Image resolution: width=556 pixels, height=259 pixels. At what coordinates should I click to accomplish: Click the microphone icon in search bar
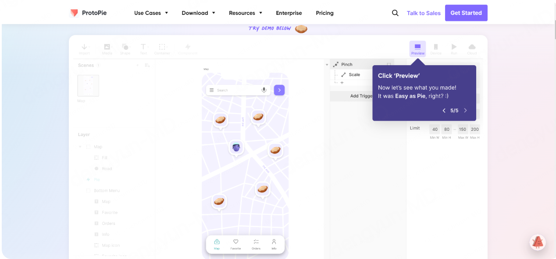pyautogui.click(x=264, y=90)
